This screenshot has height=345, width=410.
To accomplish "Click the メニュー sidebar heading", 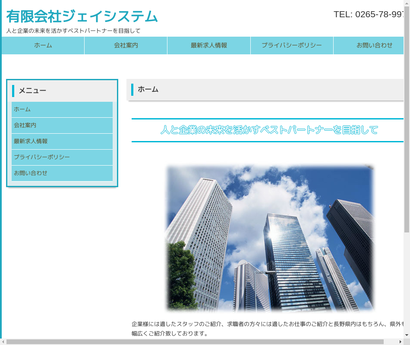I will coord(32,91).
